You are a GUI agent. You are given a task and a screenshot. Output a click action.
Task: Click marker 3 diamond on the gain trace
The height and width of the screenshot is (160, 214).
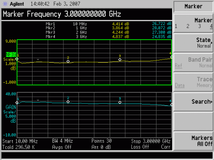click(120, 102)
